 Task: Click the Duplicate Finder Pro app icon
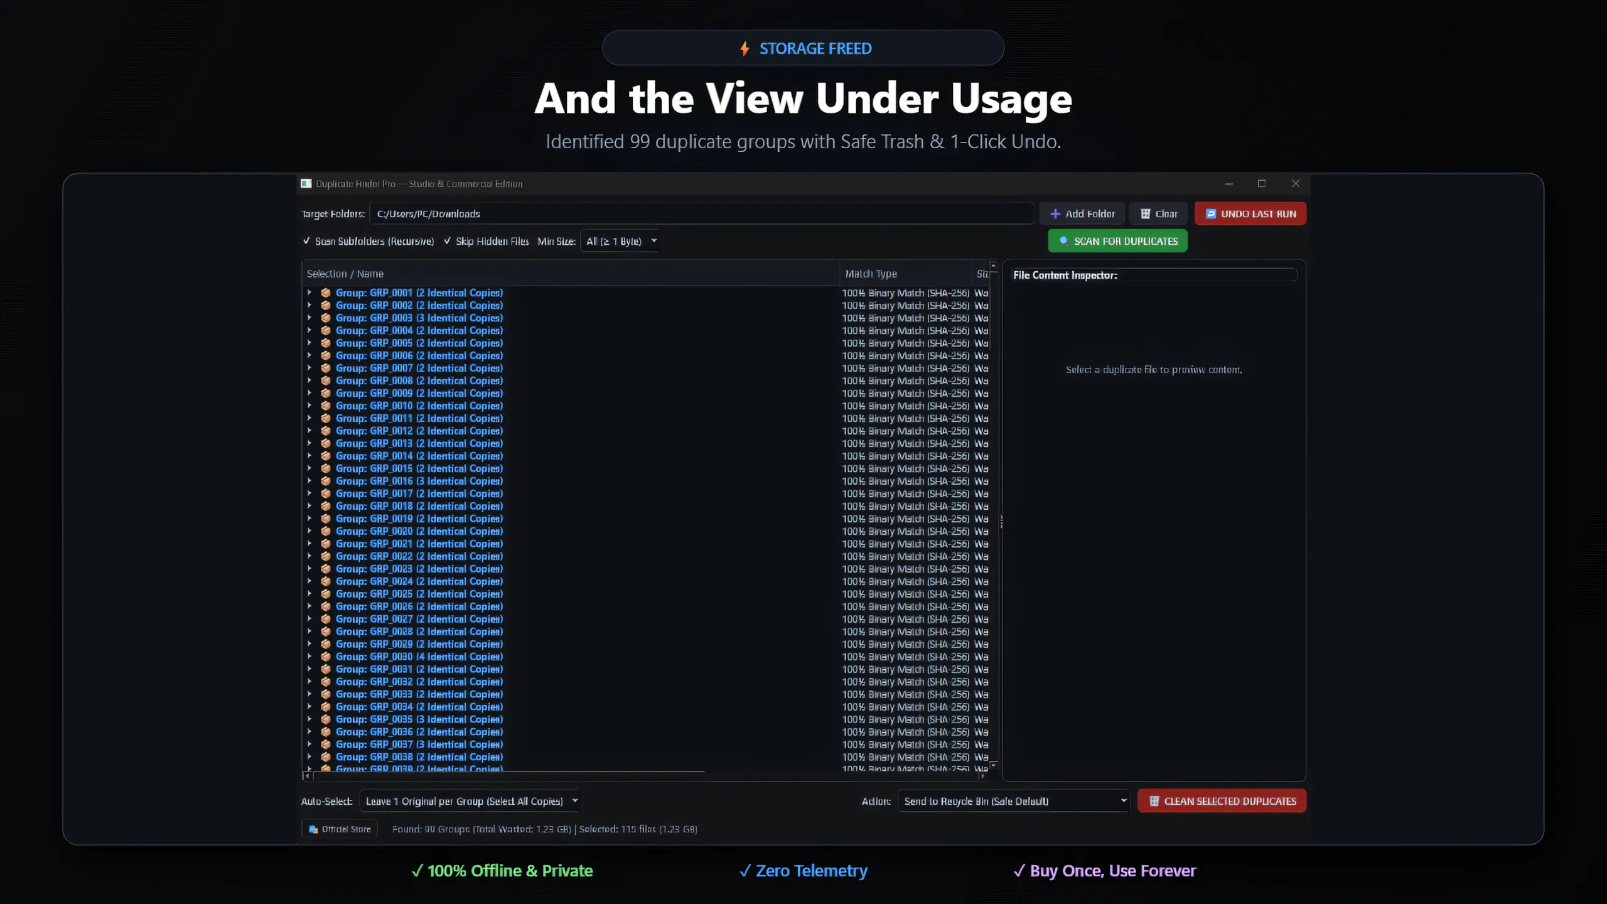(306, 183)
